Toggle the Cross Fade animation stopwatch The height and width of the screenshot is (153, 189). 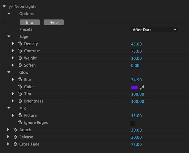coord(15,144)
